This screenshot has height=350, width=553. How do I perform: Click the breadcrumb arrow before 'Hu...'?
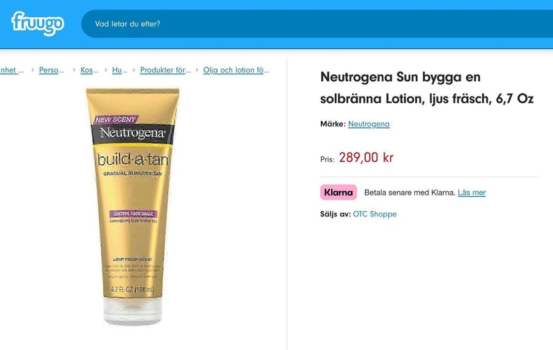point(106,70)
